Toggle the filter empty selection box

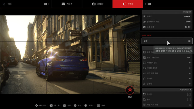pyautogui.click(x=189, y=100)
